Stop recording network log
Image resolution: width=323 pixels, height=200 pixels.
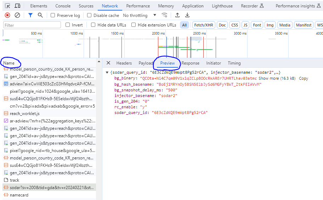click(7, 15)
